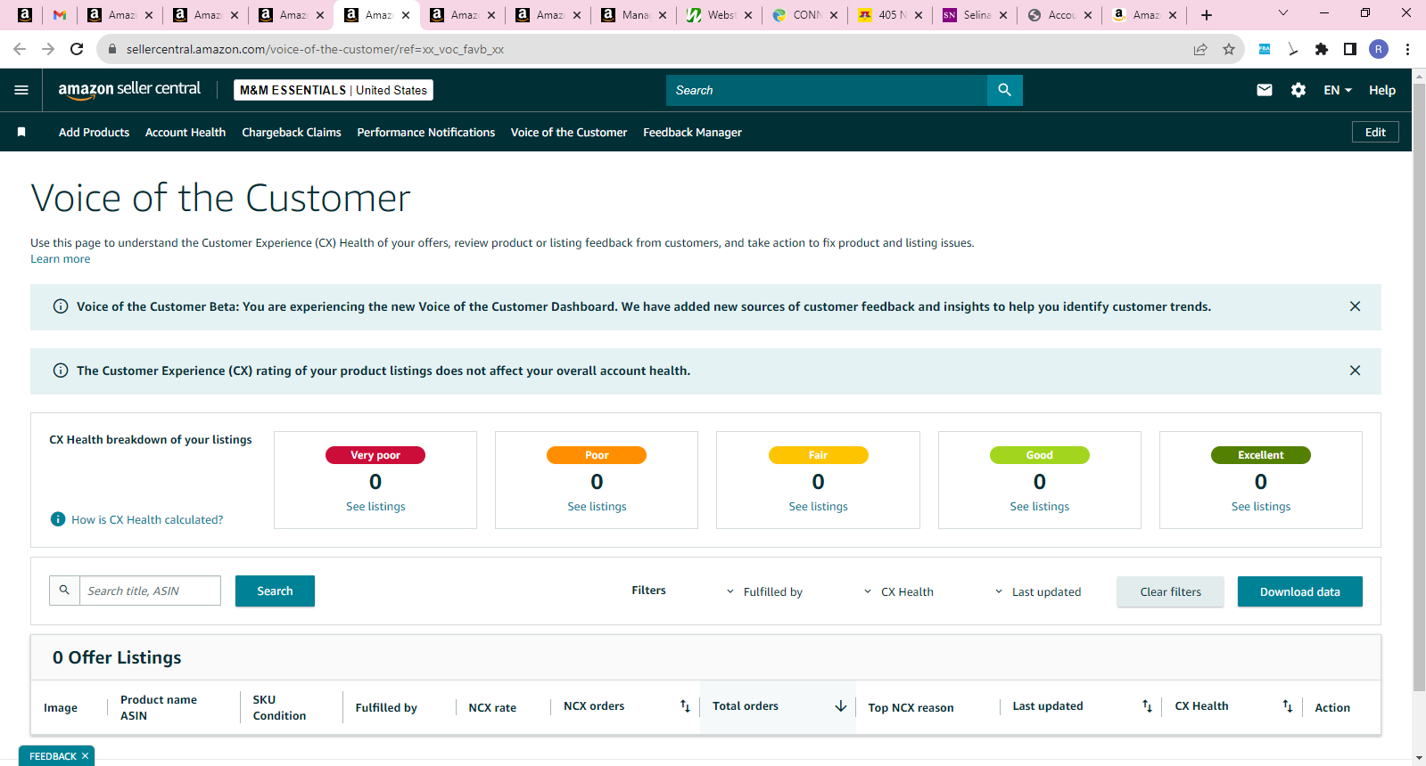Viewport: 1426px width, 766px height.
Task: Open Performance Notifications menu item
Action: pos(426,132)
